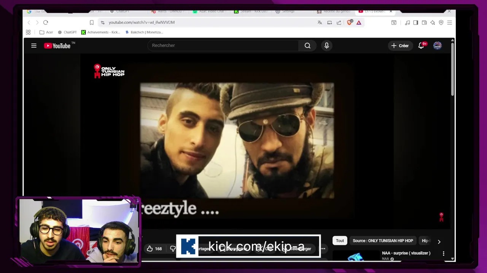The image size is (487, 273).
Task: Show more category chips with right arrow
Action: click(439, 242)
